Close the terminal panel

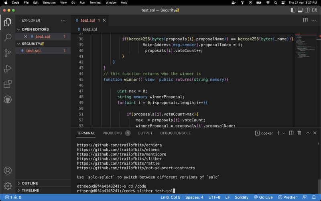click(x=315, y=133)
